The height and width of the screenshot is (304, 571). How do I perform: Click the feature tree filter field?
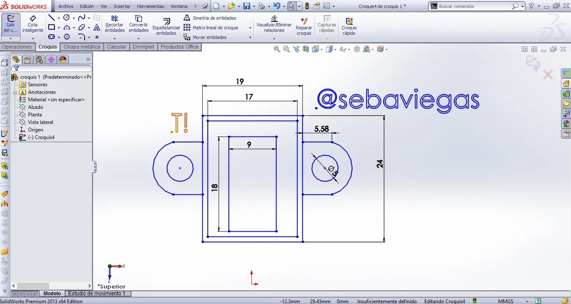coord(51,68)
